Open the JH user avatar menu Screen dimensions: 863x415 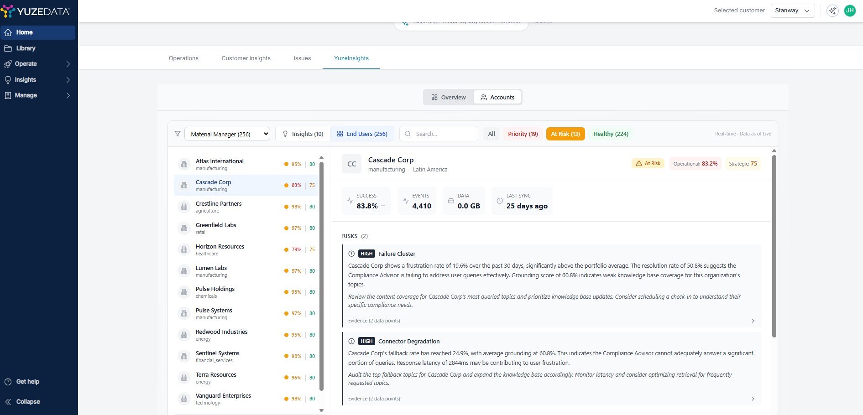[850, 10]
